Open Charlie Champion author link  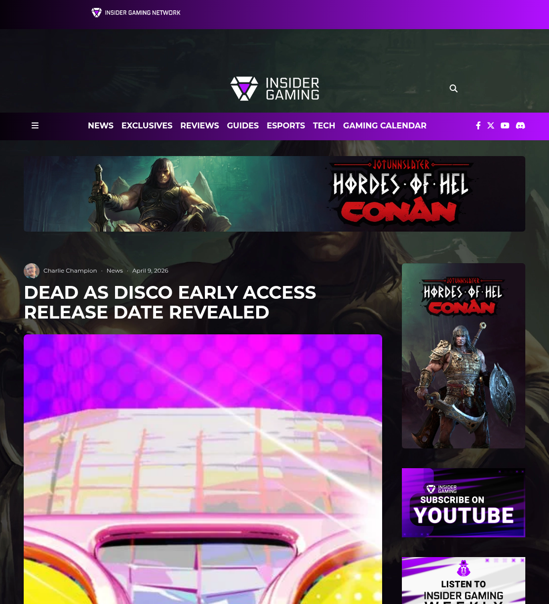point(70,271)
